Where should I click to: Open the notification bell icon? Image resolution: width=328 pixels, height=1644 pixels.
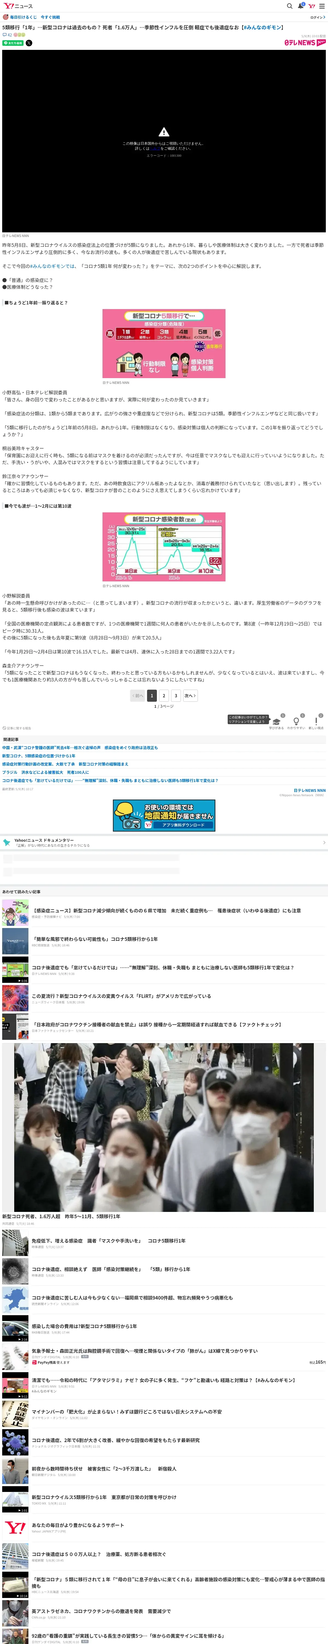click(301, 6)
